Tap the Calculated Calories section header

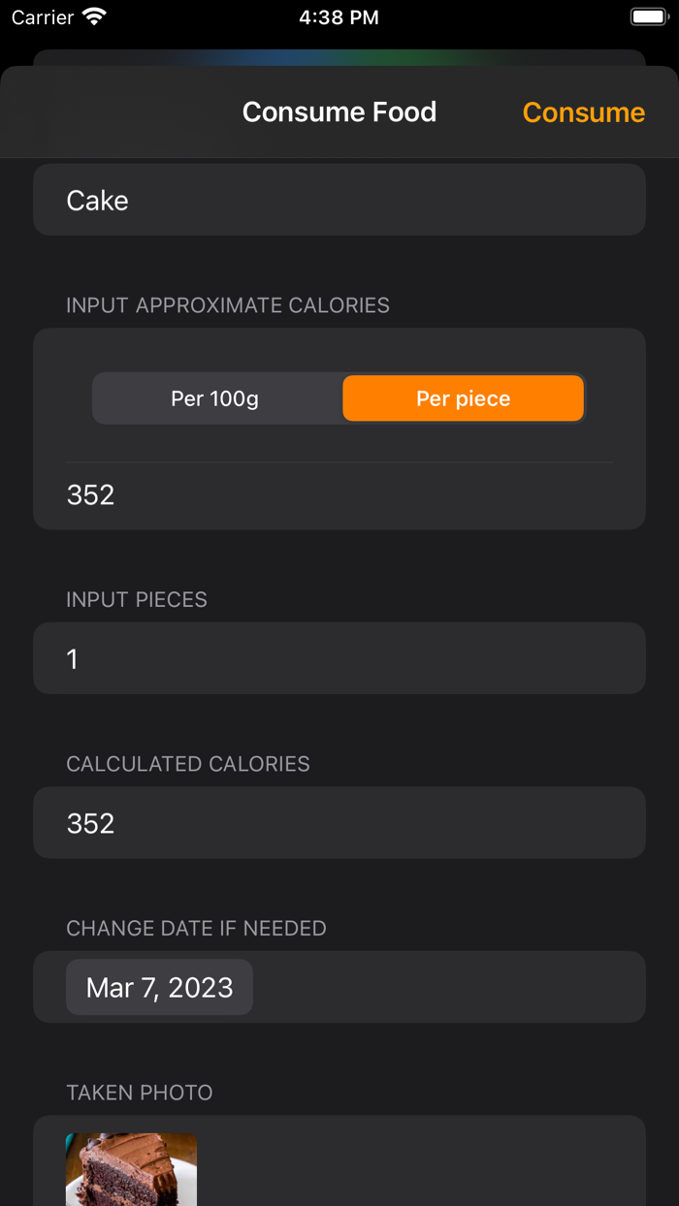pos(188,764)
